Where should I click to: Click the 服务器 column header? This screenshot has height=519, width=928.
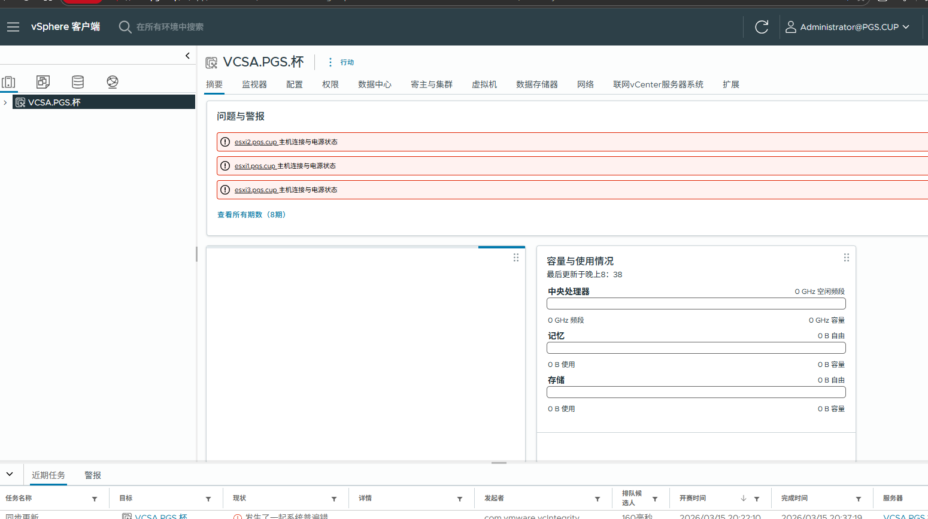[x=893, y=498]
